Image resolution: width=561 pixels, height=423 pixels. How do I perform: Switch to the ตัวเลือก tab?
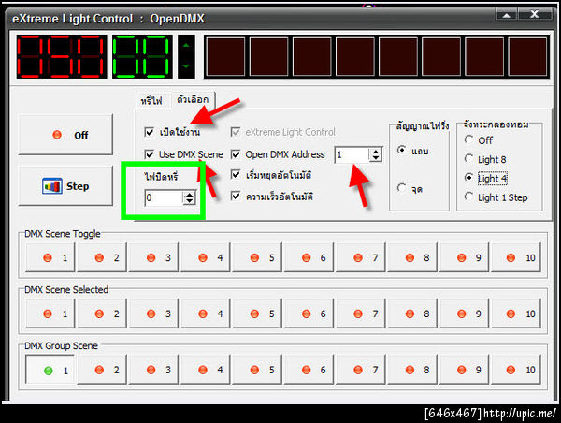point(193,99)
